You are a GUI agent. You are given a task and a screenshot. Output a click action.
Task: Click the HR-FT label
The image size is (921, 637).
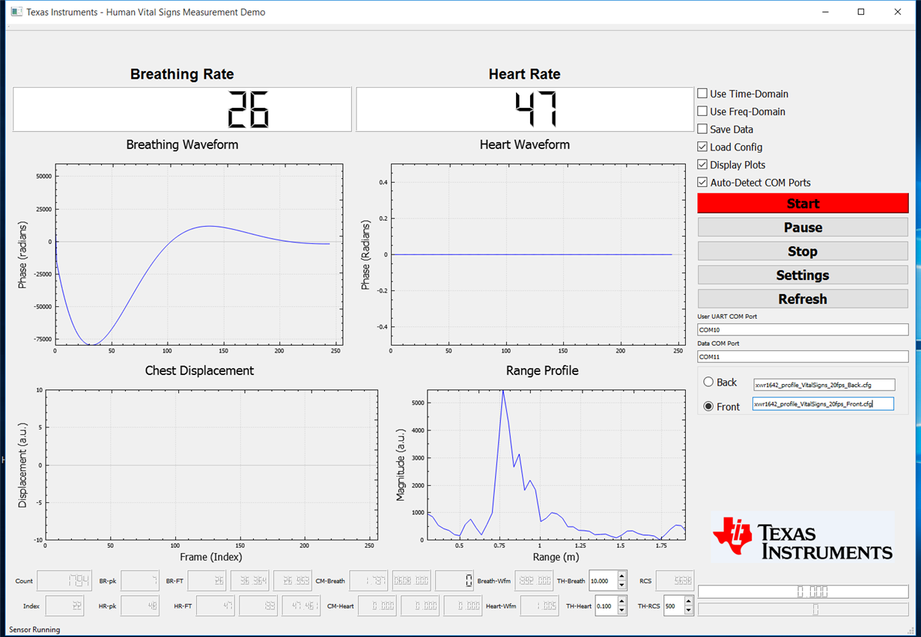(x=183, y=606)
